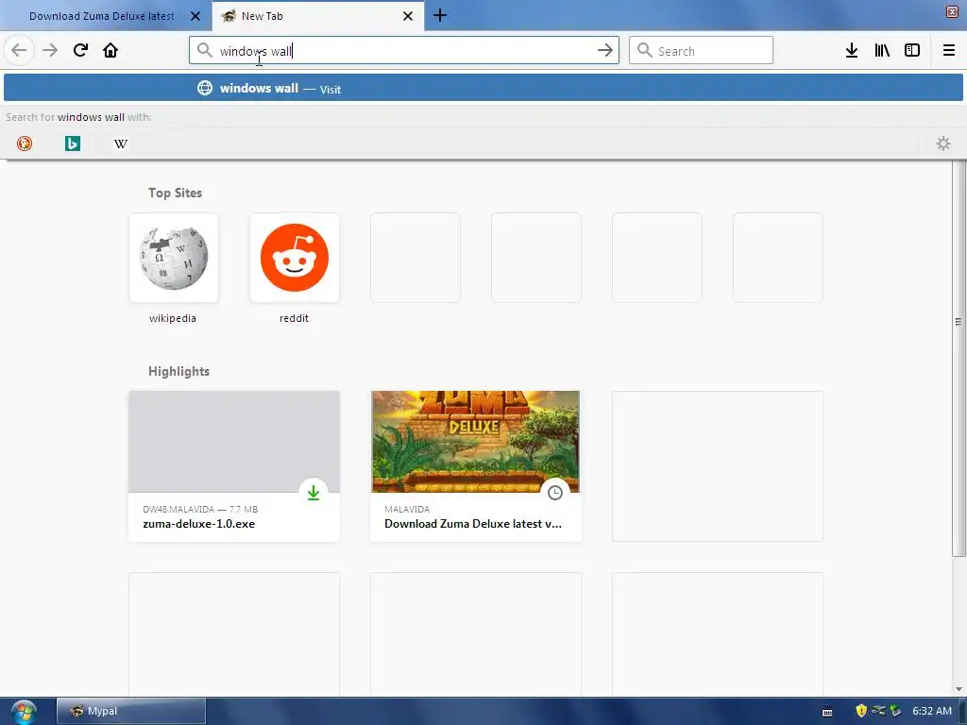
Task: Open the home page via house icon
Action: point(110,50)
